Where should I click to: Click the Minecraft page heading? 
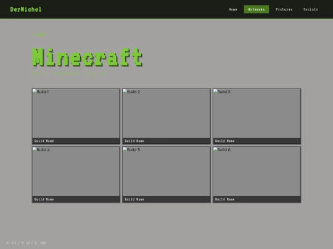[87, 57]
